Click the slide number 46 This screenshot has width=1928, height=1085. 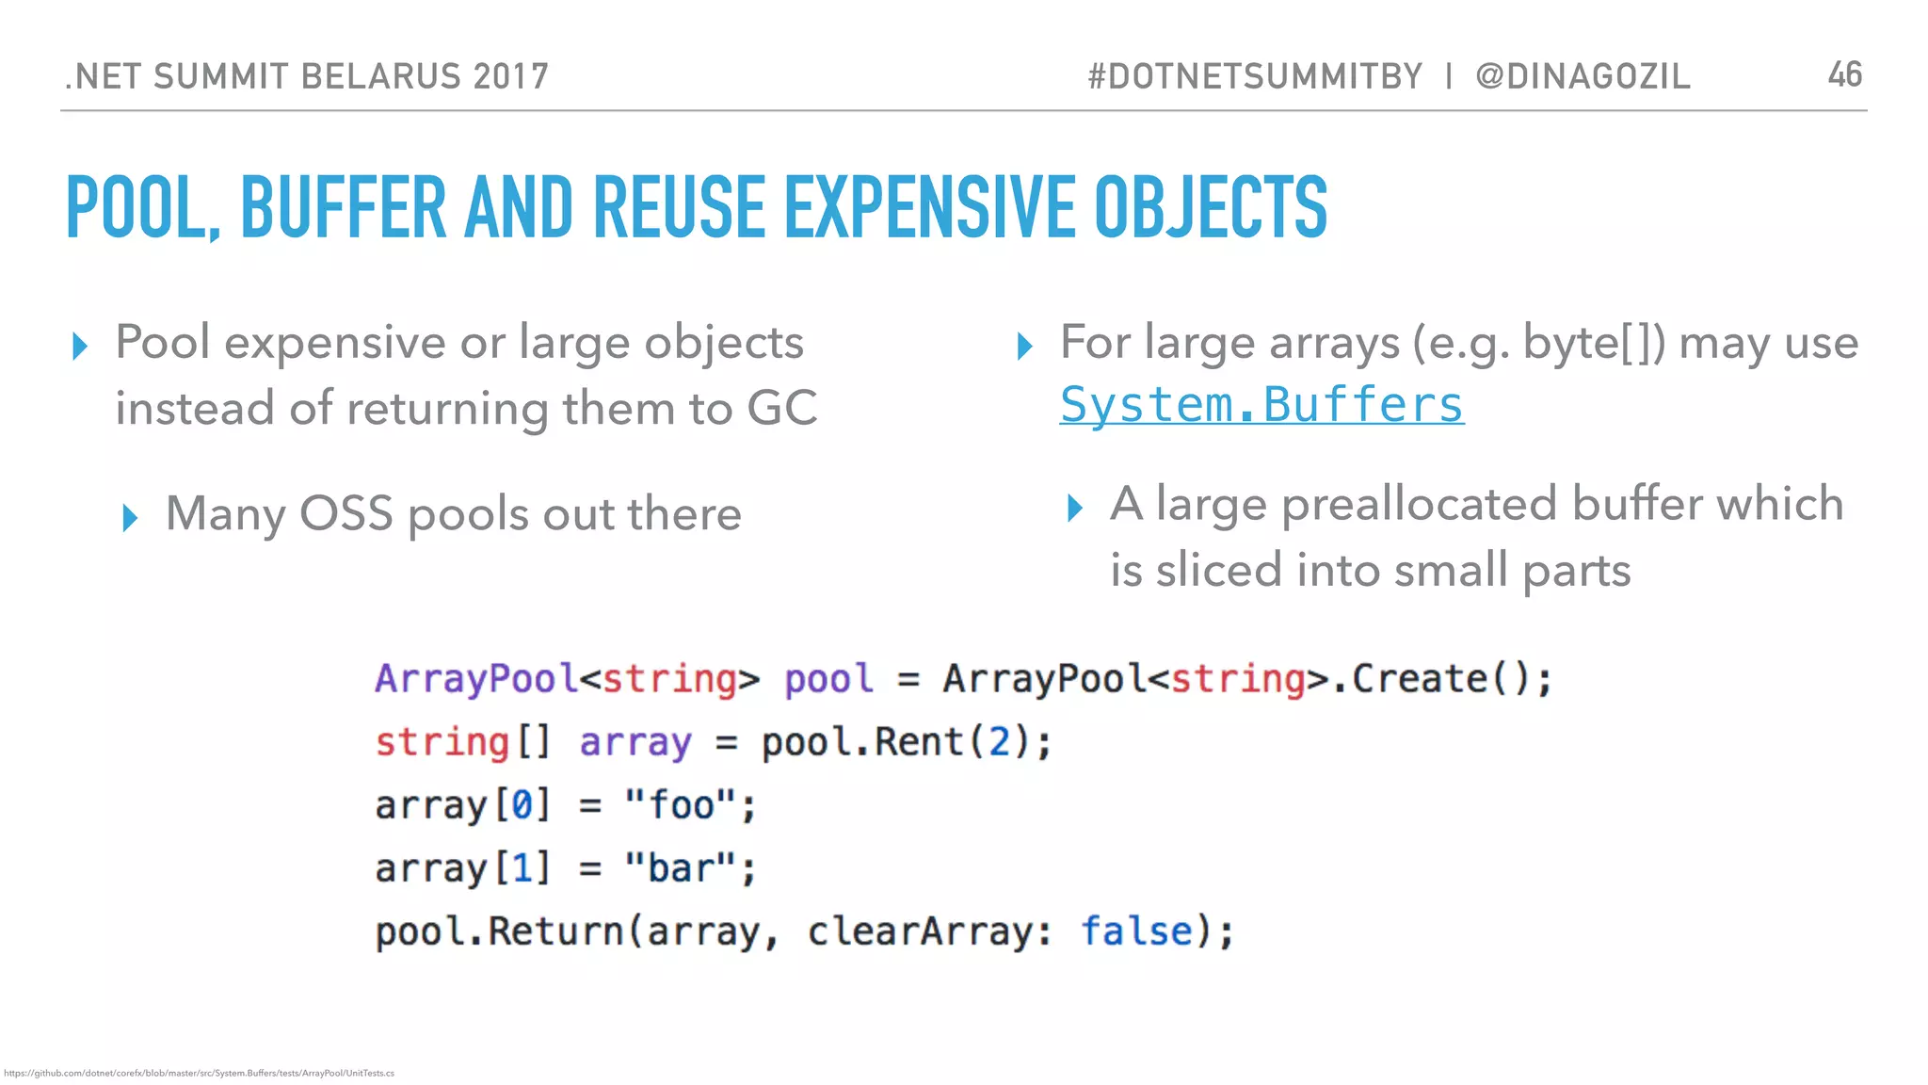[1845, 74]
